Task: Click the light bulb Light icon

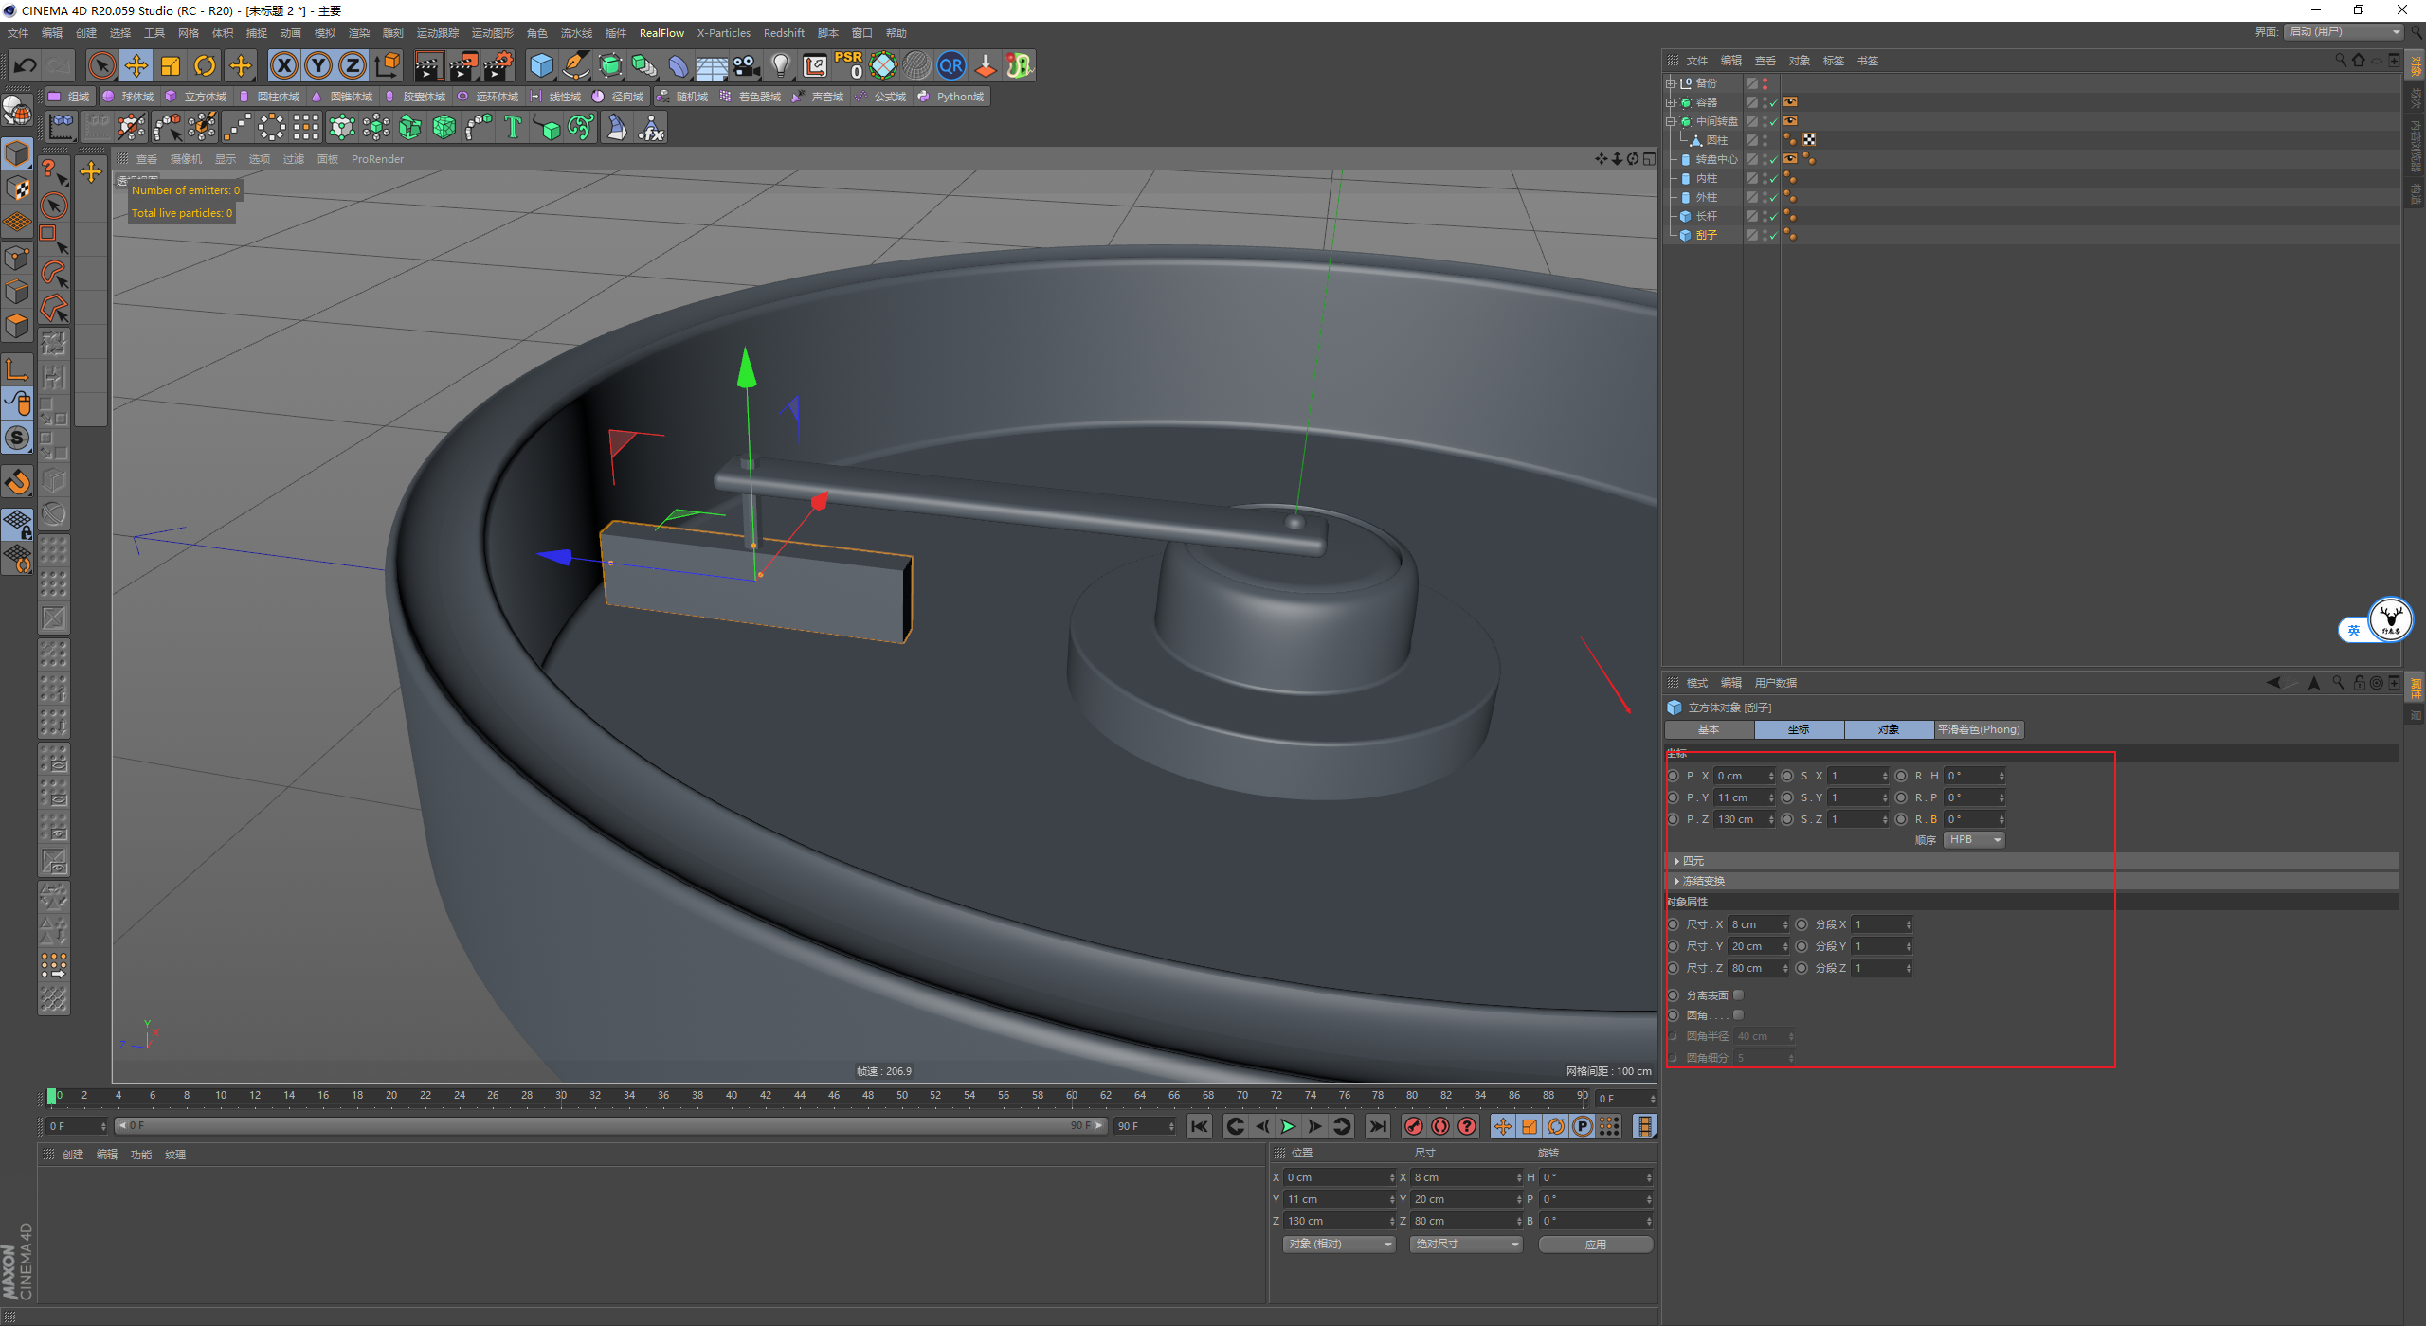Action: (x=780, y=65)
